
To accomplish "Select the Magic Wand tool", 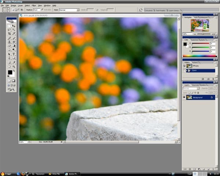I will point(14,30).
